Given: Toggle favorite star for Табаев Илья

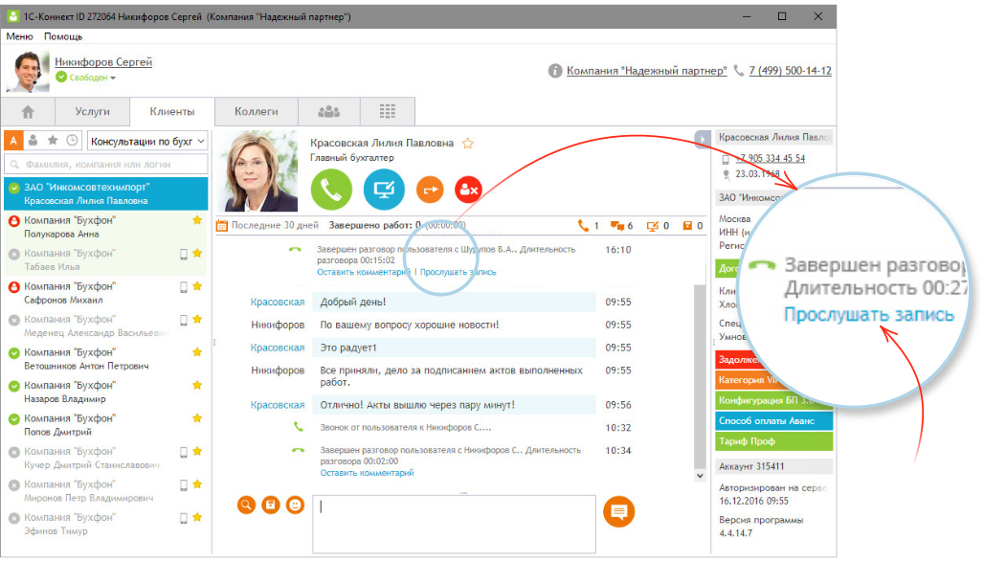Looking at the screenshot, I should pyautogui.click(x=197, y=253).
